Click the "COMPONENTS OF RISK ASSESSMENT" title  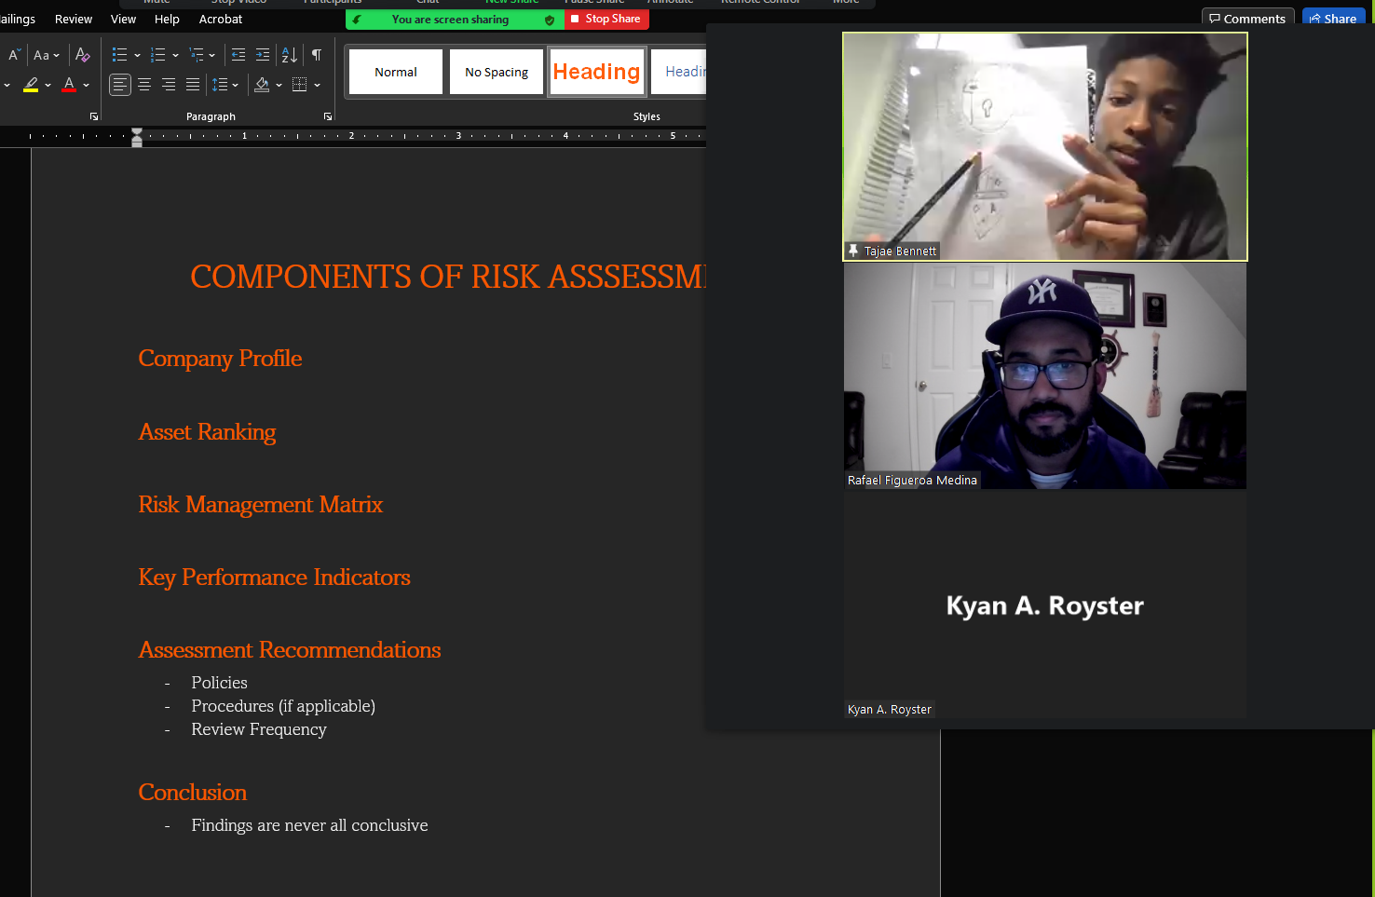pyautogui.click(x=448, y=277)
